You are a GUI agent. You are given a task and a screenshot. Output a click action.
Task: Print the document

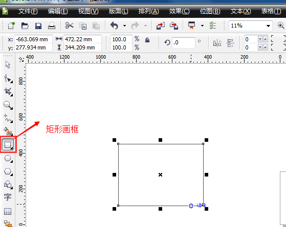[x=52, y=26]
